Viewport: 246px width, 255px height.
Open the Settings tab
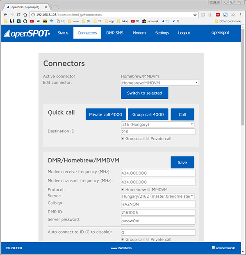pyautogui.click(x=162, y=33)
